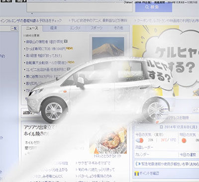Click today's cloudy-sunny weather icon
The height and width of the screenshot is (182, 199).
[139, 140]
